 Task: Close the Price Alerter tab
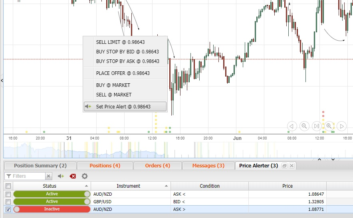click(292, 166)
